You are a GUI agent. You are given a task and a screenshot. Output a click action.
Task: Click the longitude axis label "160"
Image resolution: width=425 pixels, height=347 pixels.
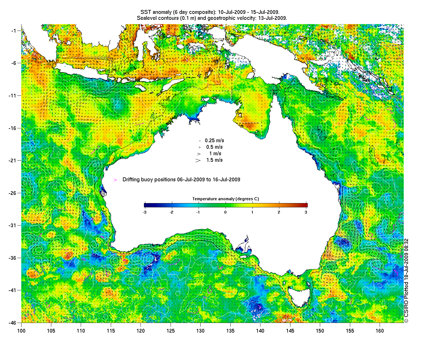click(x=380, y=331)
